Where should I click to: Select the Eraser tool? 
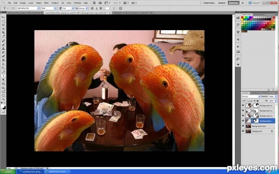3,57
